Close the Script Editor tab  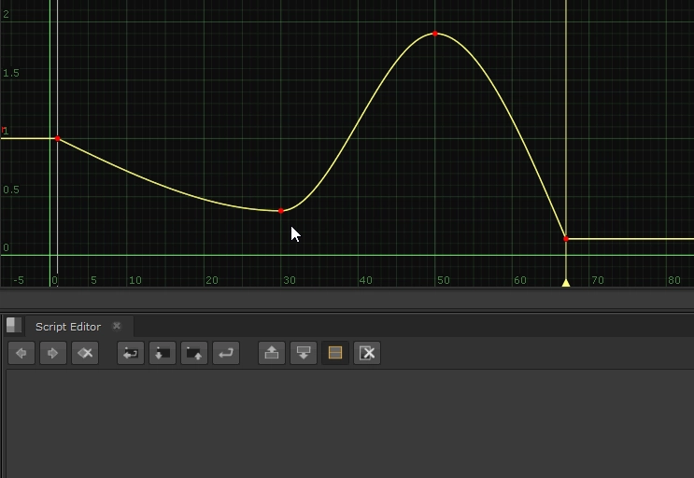tap(117, 326)
